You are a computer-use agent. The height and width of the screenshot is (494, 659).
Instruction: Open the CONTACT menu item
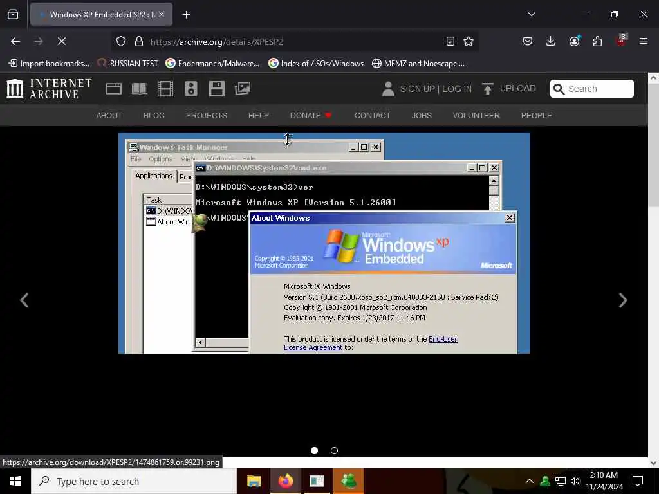373,116
